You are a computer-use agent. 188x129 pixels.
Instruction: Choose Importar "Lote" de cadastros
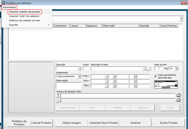(x=24, y=16)
